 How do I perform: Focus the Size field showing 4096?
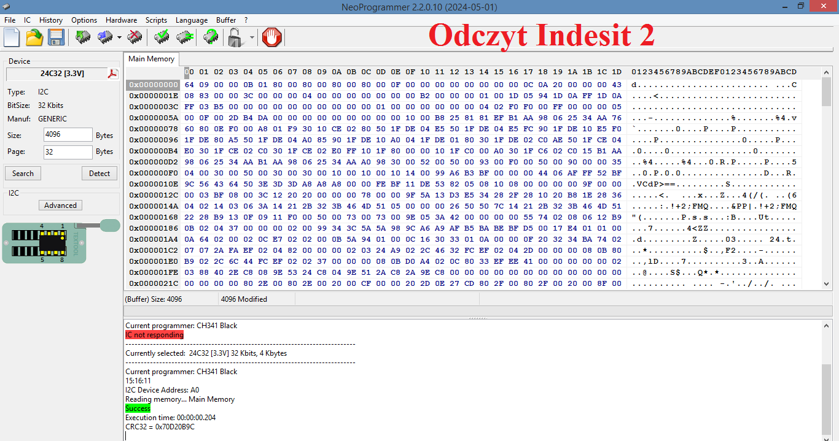(68, 135)
